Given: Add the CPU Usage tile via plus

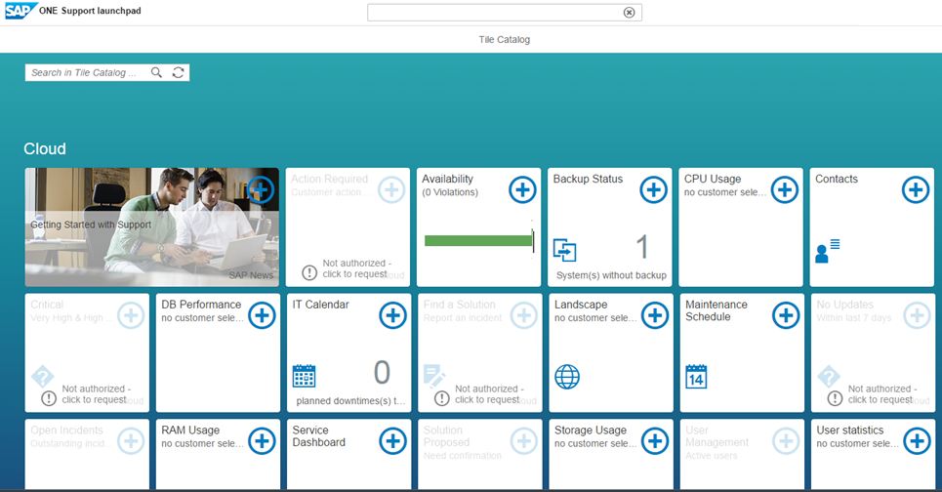Looking at the screenshot, I should click(784, 189).
